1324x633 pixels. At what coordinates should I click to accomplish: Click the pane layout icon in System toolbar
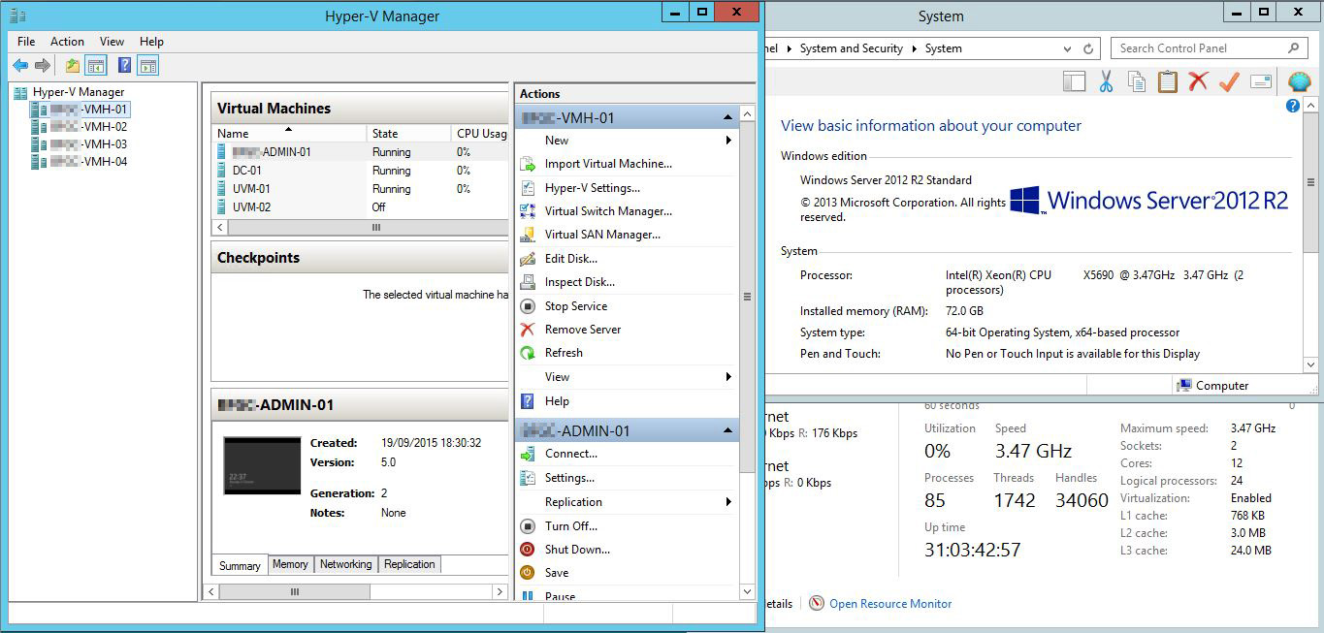click(1075, 82)
